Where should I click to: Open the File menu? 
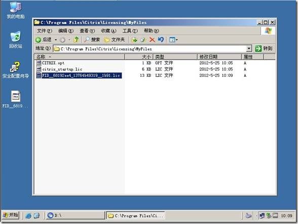coord(44,31)
